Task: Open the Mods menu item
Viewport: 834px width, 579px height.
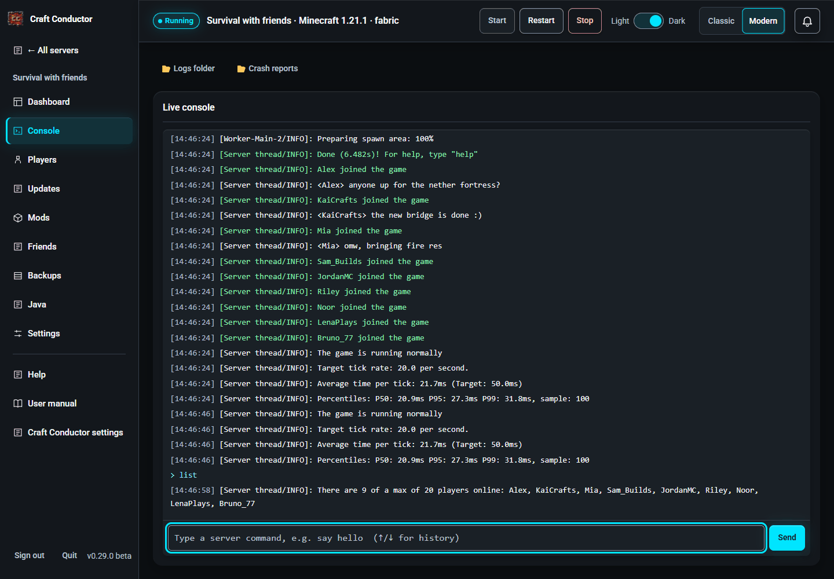Action: click(x=69, y=218)
